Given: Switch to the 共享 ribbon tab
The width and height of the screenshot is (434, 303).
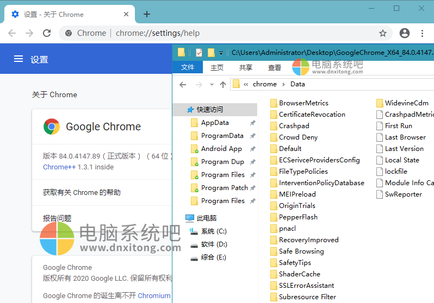Looking at the screenshot, I should (245, 67).
